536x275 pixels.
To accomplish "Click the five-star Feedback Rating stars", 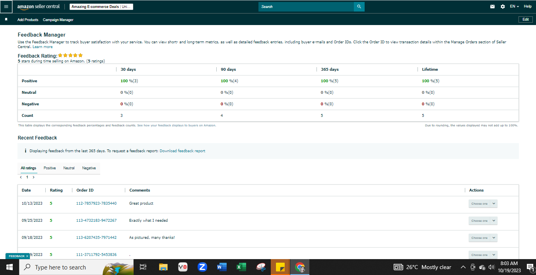I will click(x=70, y=55).
